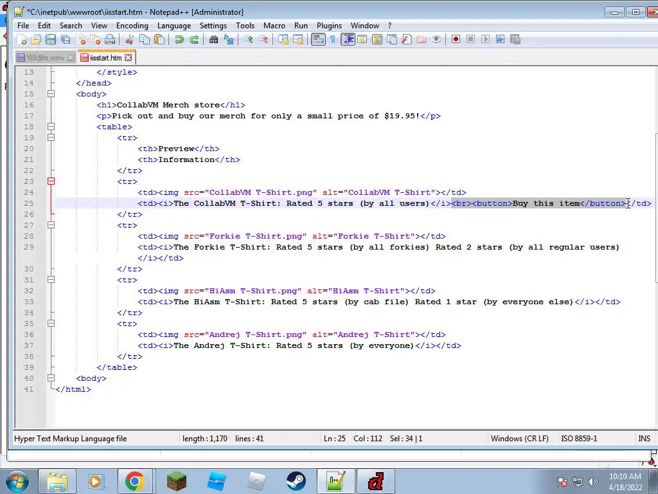Open the question mark help menu
This screenshot has width=658, height=494.
pyautogui.click(x=389, y=26)
